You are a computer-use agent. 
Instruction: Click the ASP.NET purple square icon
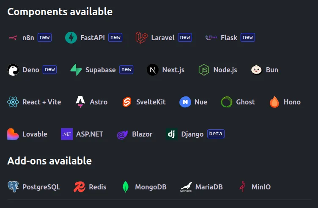point(67,134)
